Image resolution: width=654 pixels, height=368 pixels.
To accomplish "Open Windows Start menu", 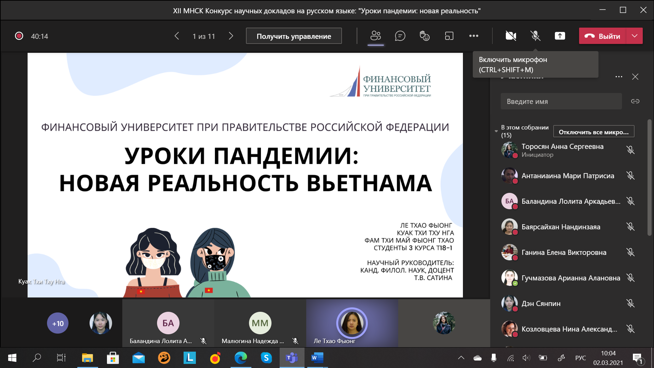I will click(12, 358).
